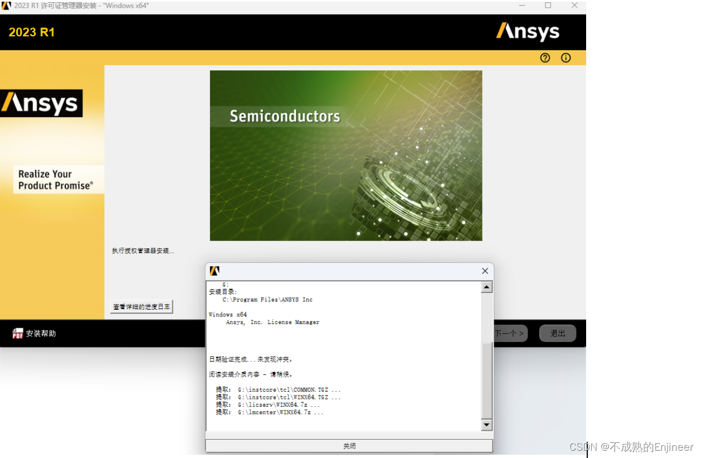Click the COMMON.TGZ extraction log line
This screenshot has width=702, height=458.
[279, 389]
